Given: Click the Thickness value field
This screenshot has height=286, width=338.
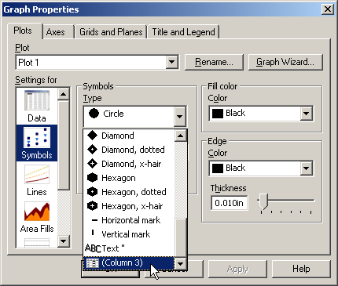Looking at the screenshot, I should click(230, 203).
